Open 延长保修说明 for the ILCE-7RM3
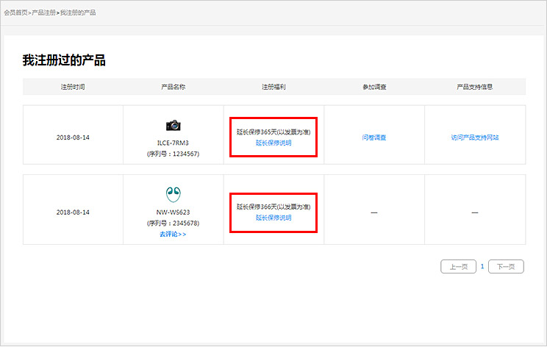 (273, 143)
